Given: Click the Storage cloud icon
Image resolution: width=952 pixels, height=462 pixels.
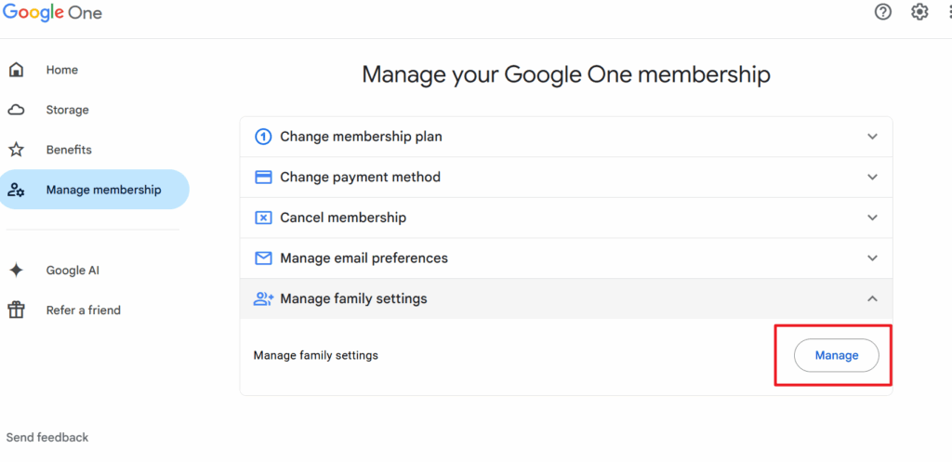Looking at the screenshot, I should [x=16, y=110].
